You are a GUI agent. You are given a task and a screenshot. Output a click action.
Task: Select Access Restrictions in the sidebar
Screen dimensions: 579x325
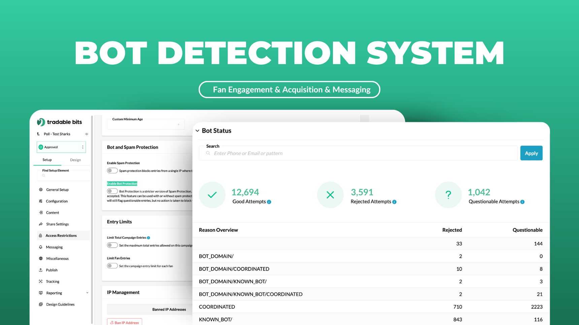[63, 236]
